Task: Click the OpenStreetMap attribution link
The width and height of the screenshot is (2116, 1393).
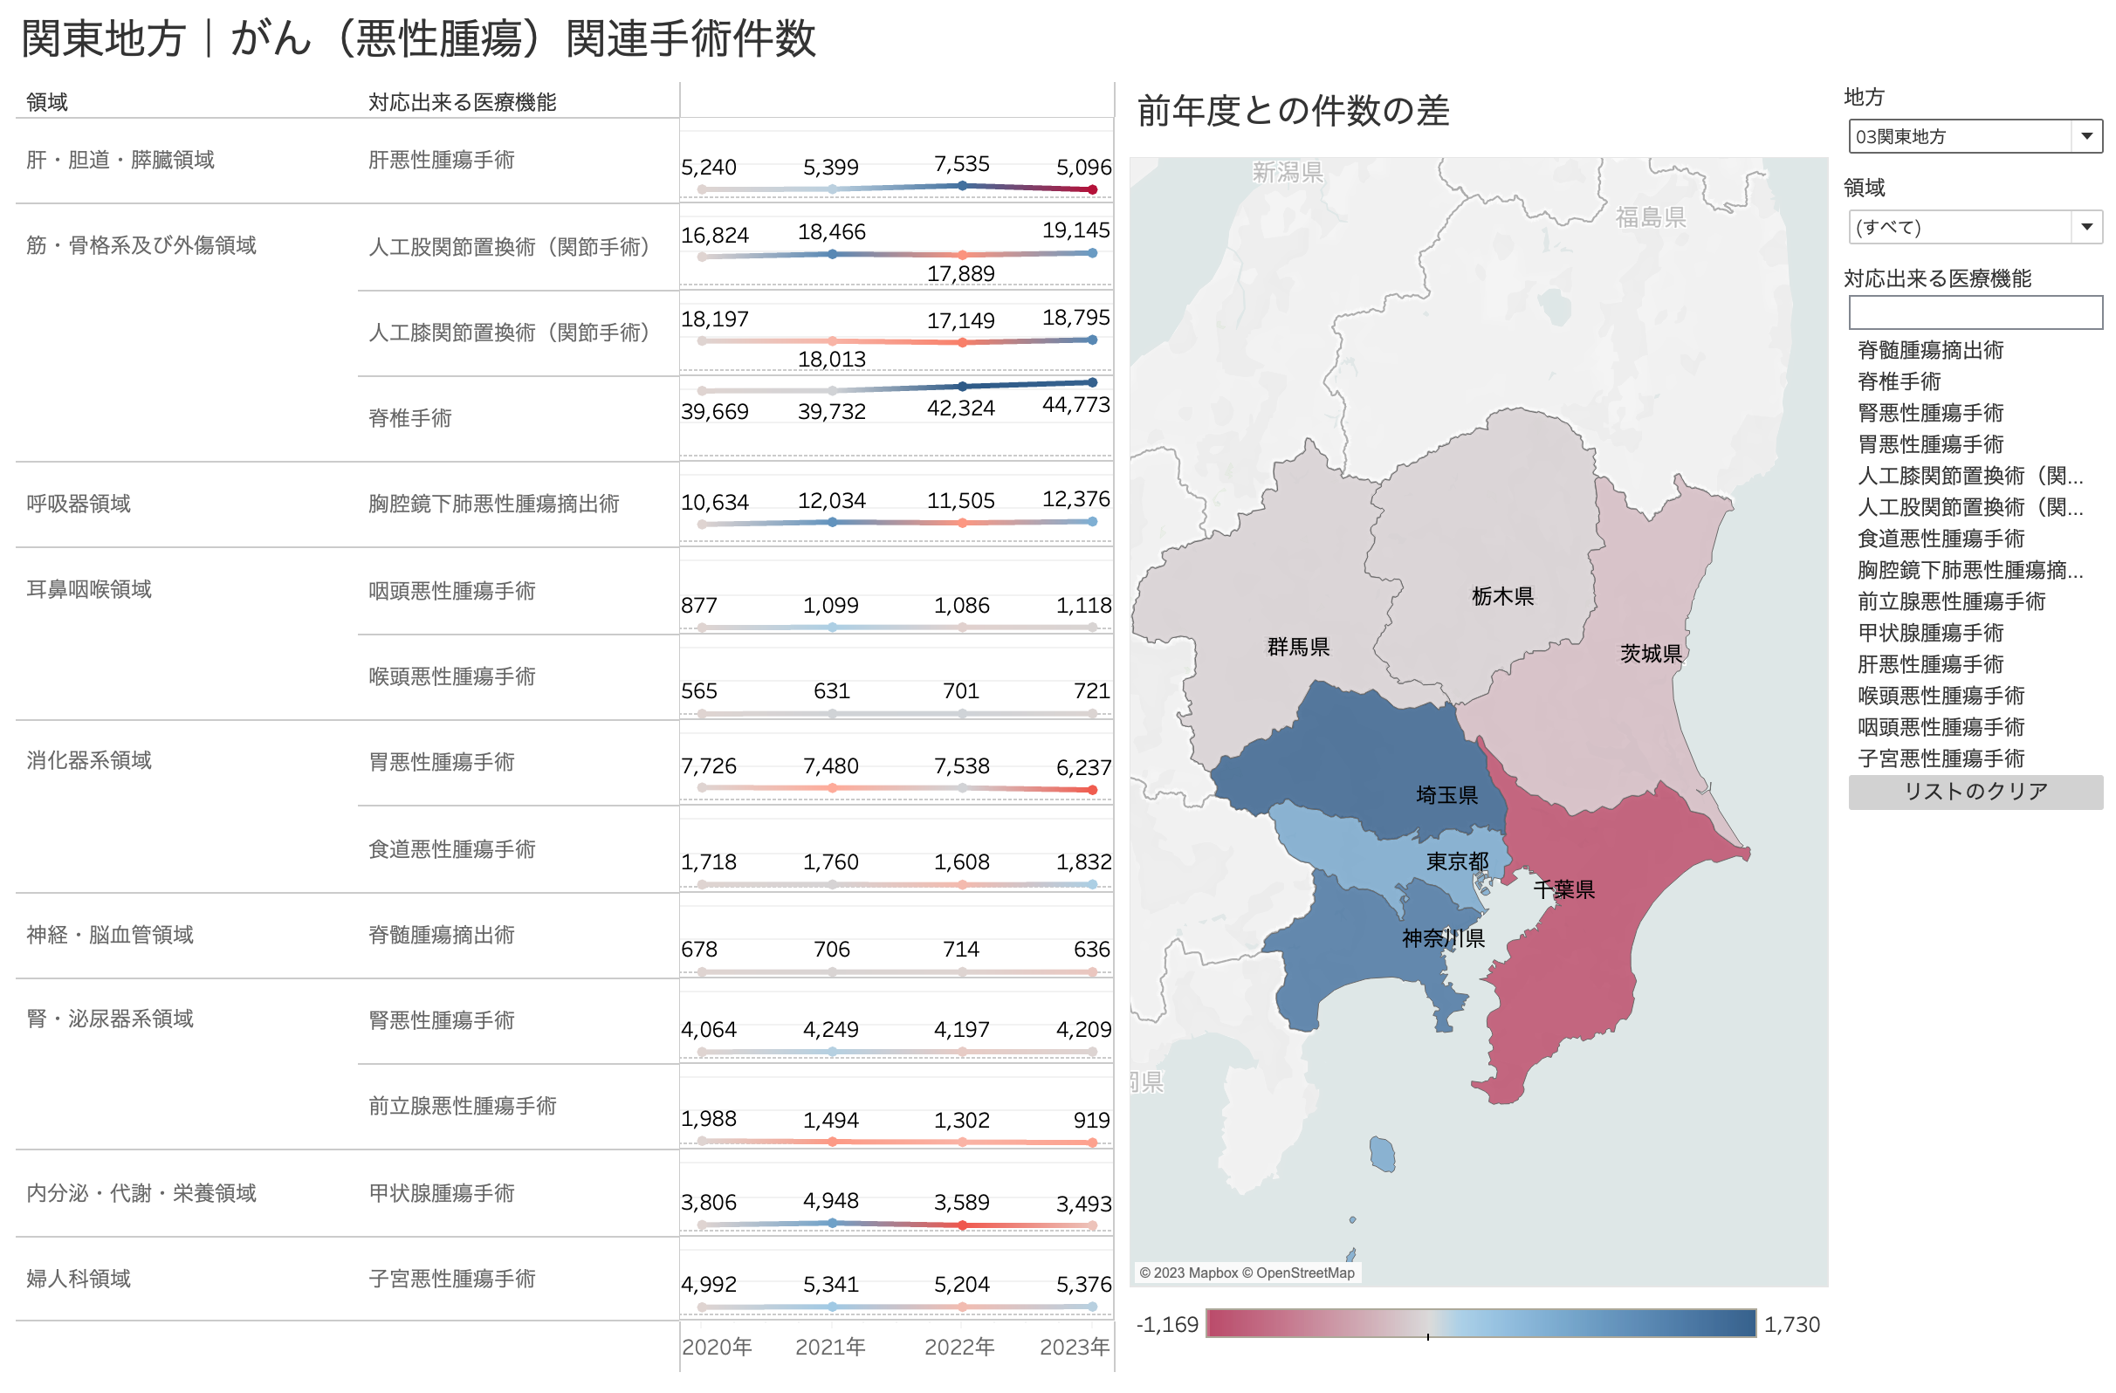Action: [1305, 1273]
